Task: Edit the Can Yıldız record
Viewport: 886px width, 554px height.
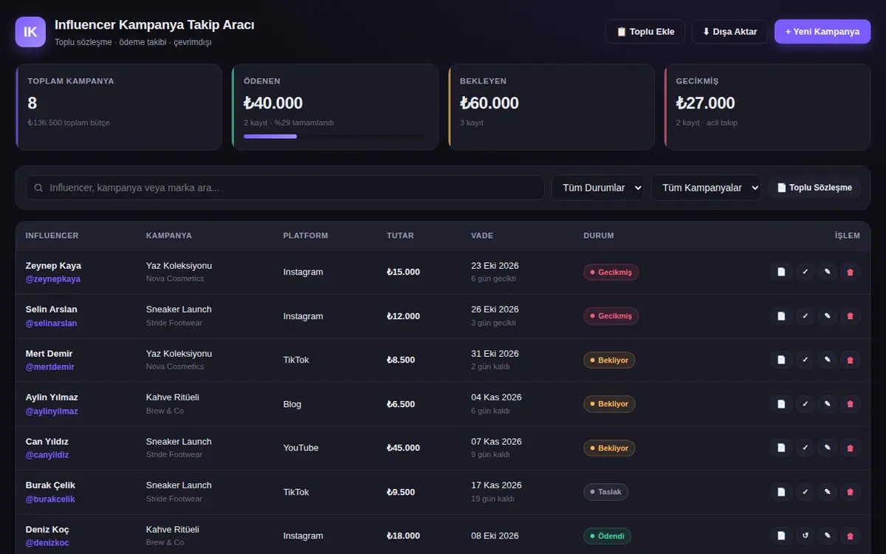Action: click(x=828, y=448)
